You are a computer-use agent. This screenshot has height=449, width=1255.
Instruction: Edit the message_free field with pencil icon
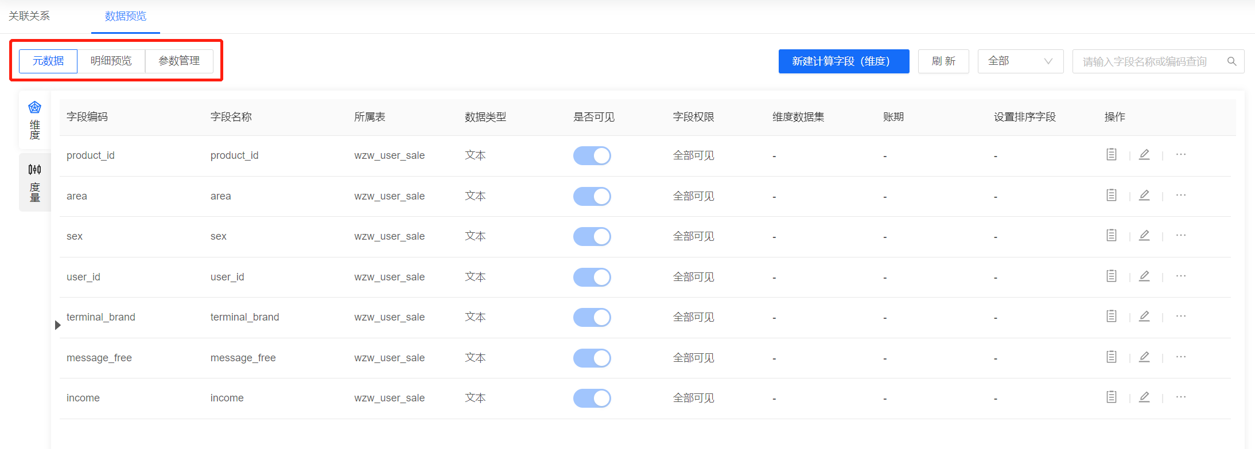tap(1144, 357)
